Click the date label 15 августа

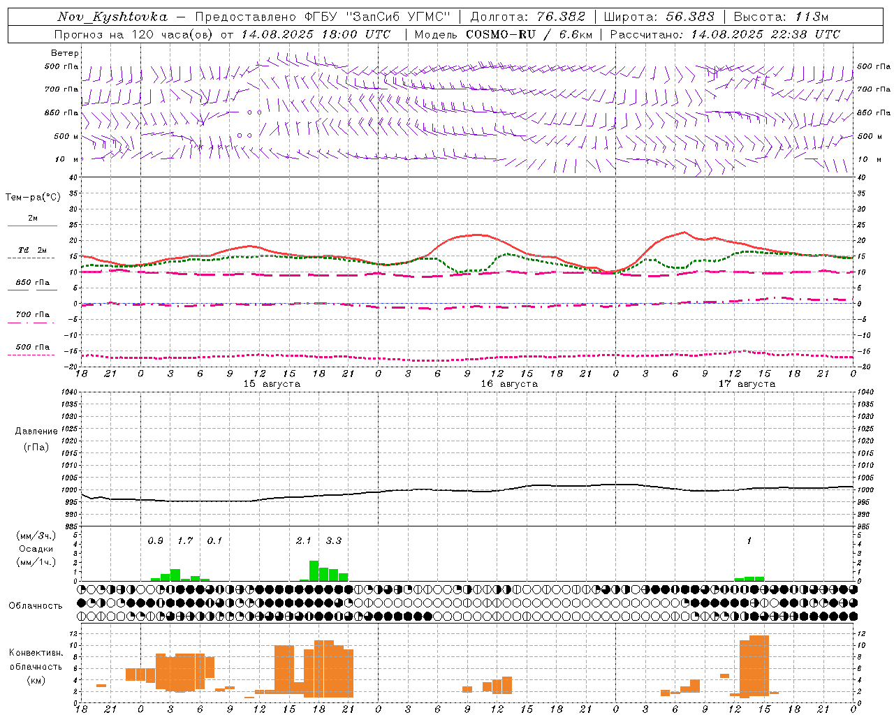[272, 384]
